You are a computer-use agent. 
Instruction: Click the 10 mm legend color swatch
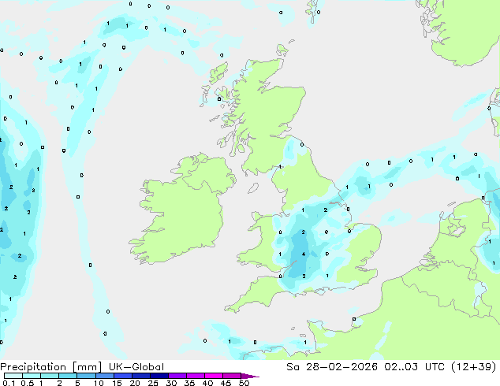coord(104,376)
